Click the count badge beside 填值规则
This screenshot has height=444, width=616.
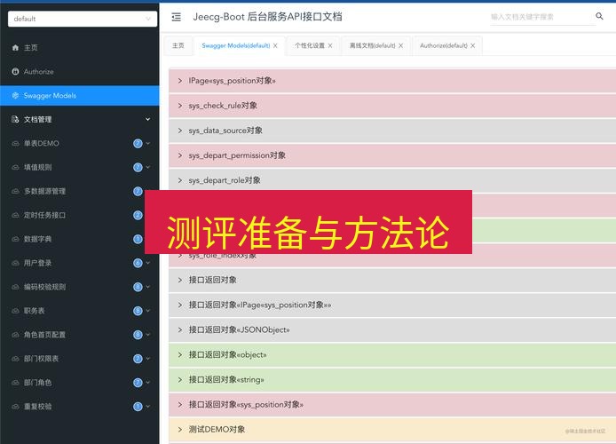pyautogui.click(x=138, y=167)
